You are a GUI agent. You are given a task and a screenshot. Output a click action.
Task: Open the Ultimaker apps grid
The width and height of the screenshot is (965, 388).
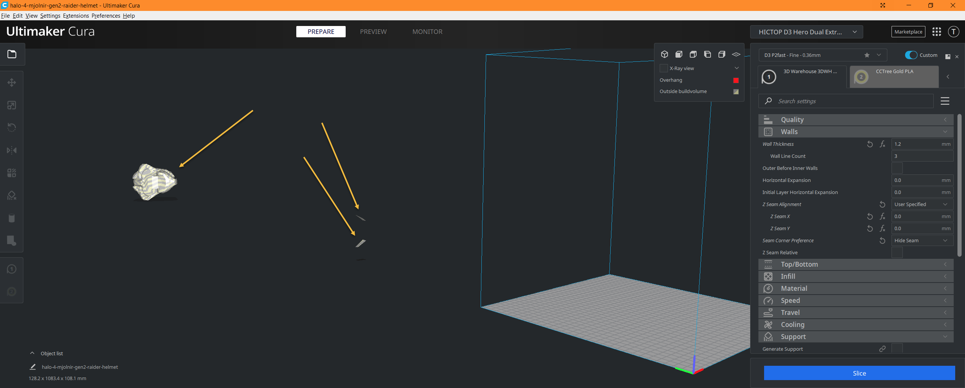(937, 32)
